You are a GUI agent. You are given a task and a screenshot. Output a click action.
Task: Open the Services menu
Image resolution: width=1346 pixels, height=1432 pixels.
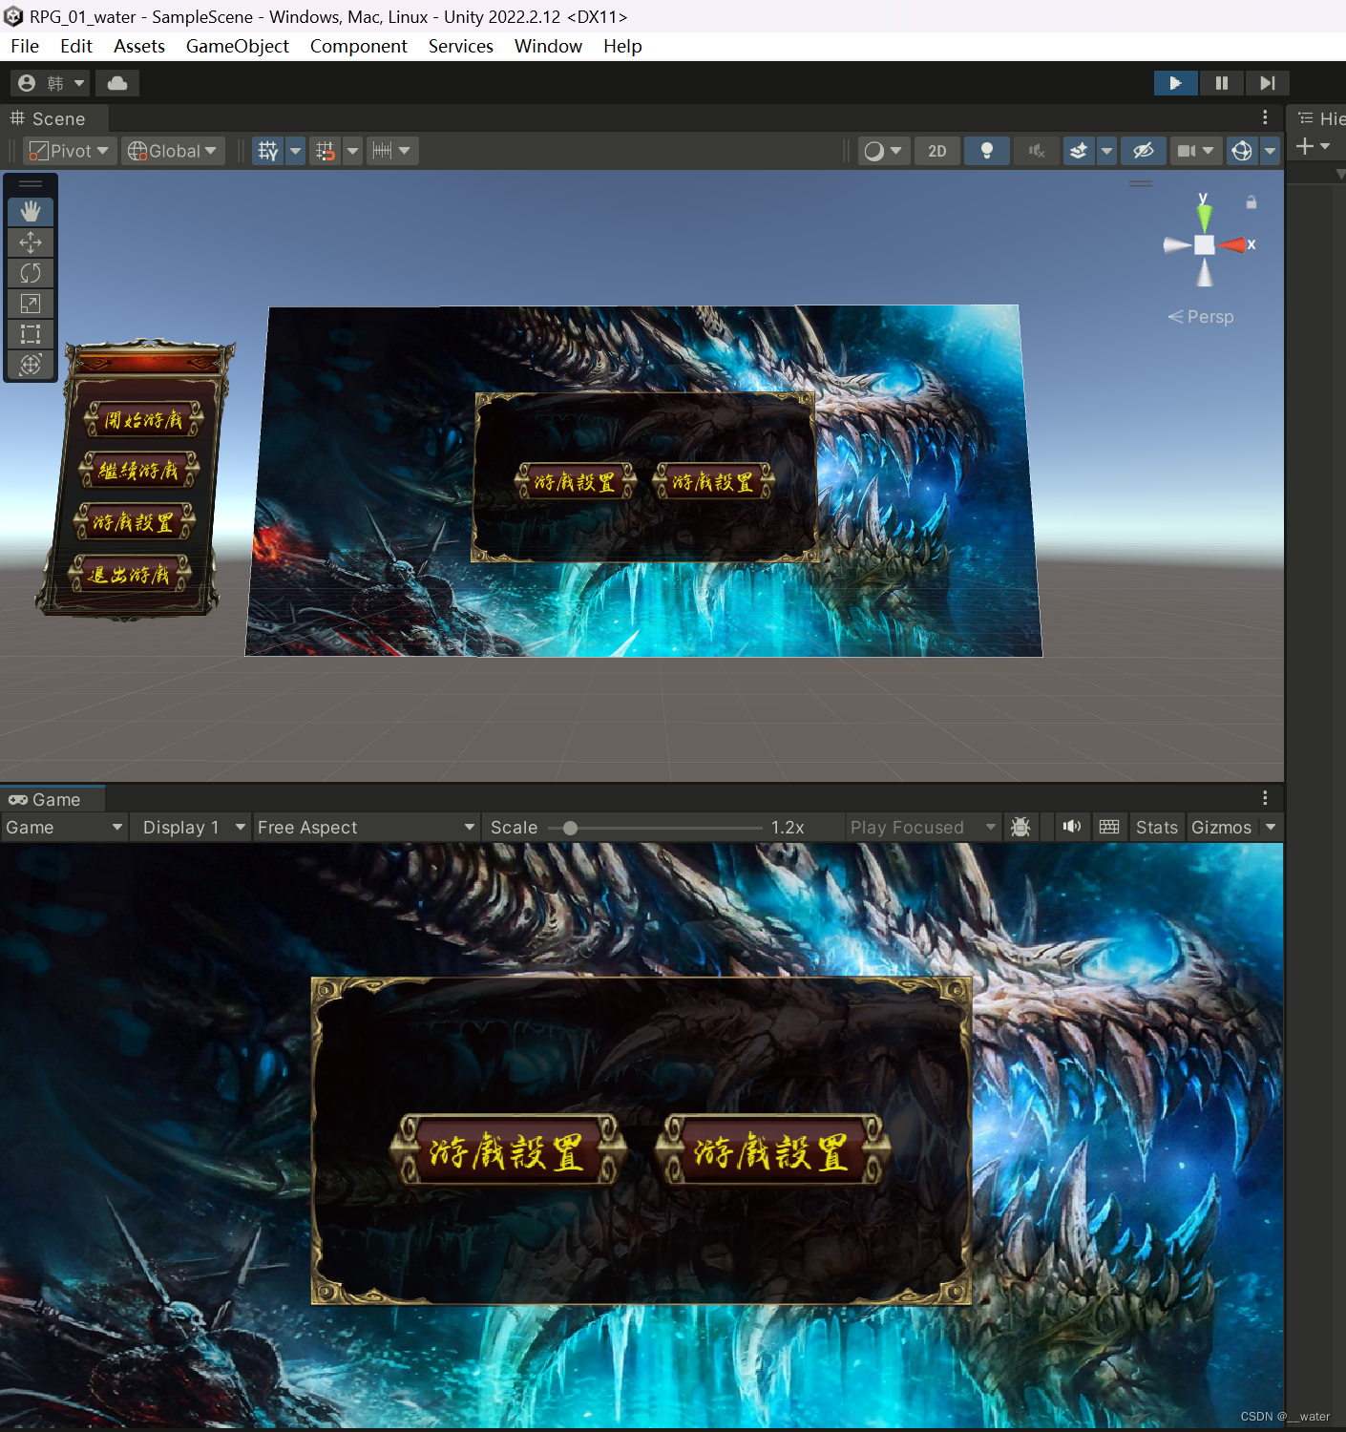click(x=461, y=46)
